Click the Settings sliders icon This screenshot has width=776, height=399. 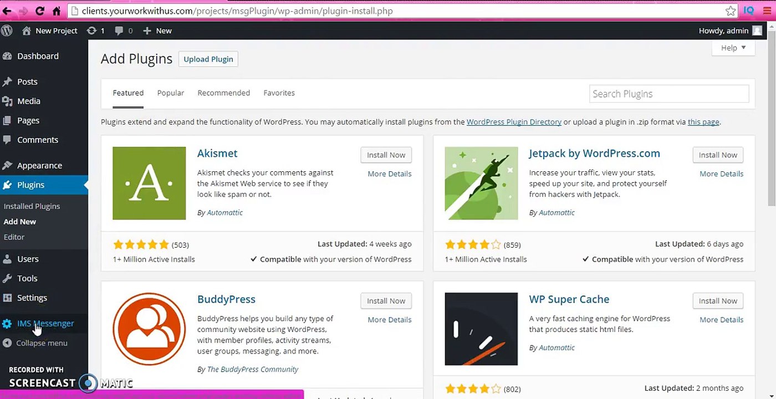click(x=7, y=298)
